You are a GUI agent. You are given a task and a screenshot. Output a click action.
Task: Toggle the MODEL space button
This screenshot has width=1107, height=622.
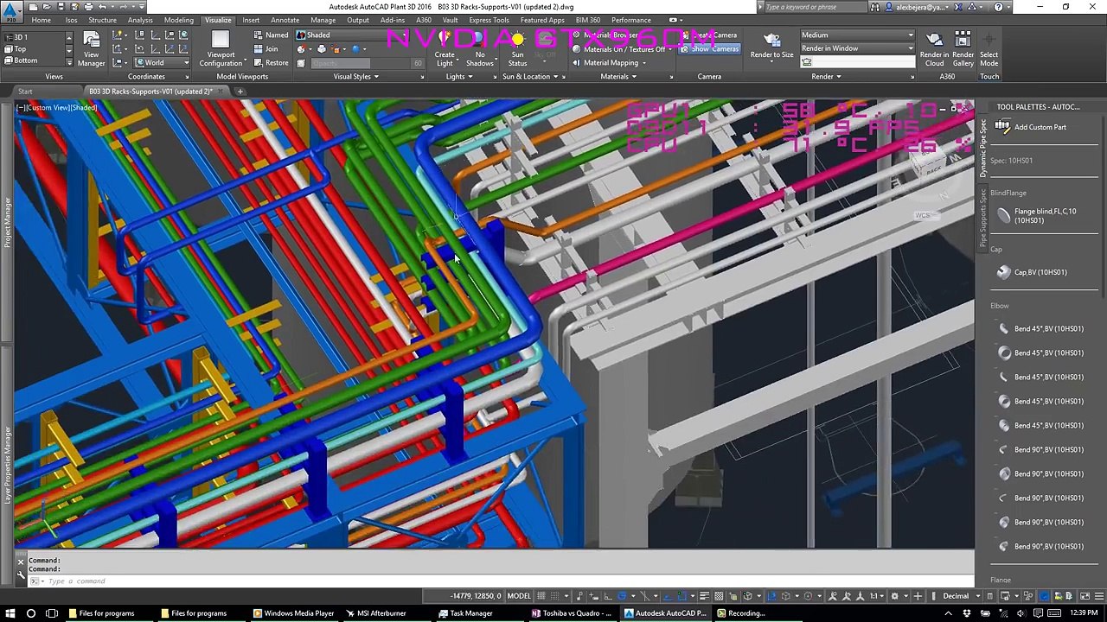519,596
